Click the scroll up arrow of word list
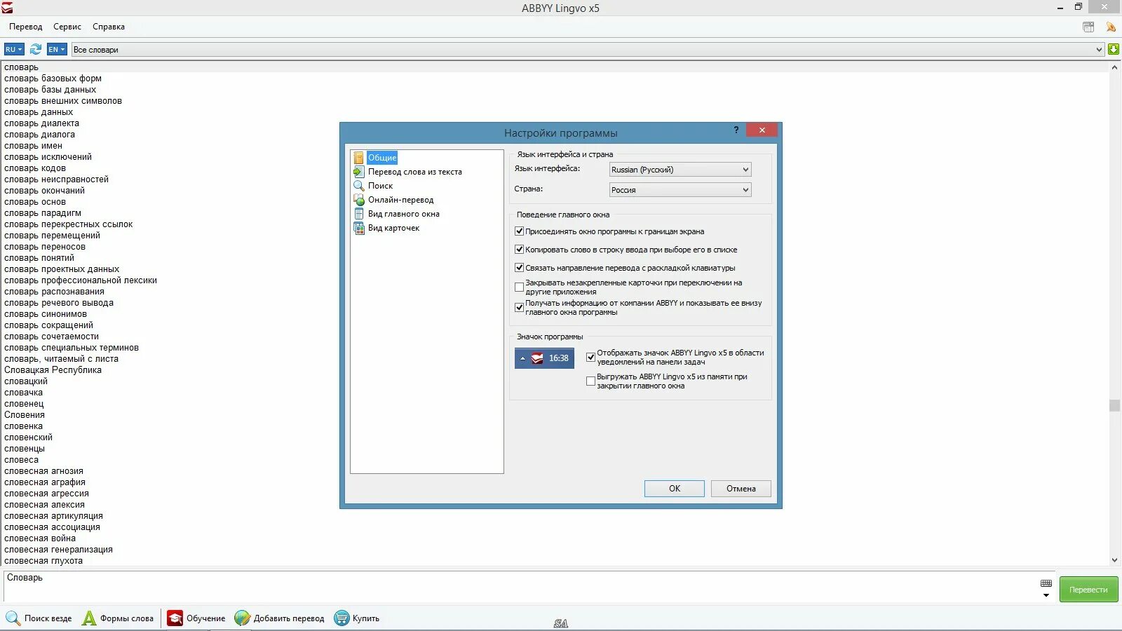The image size is (1122, 631). click(x=1114, y=67)
